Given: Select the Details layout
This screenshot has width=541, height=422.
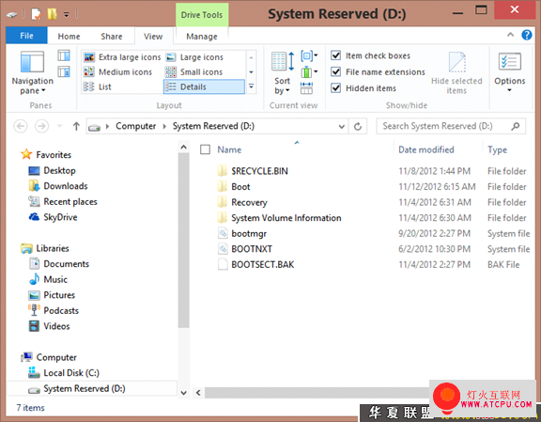Looking at the screenshot, I should click(204, 86).
